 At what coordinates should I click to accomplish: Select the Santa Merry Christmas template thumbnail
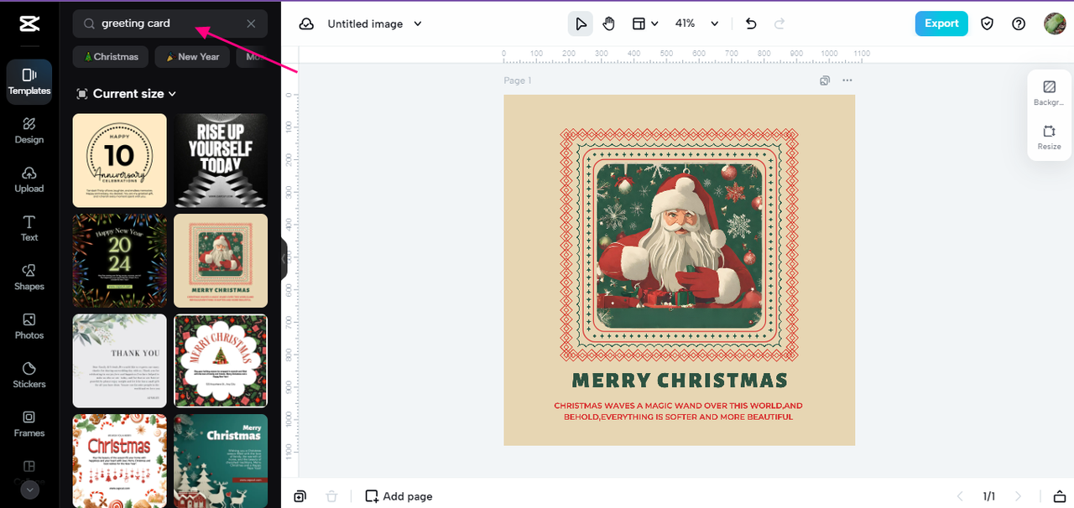click(221, 261)
